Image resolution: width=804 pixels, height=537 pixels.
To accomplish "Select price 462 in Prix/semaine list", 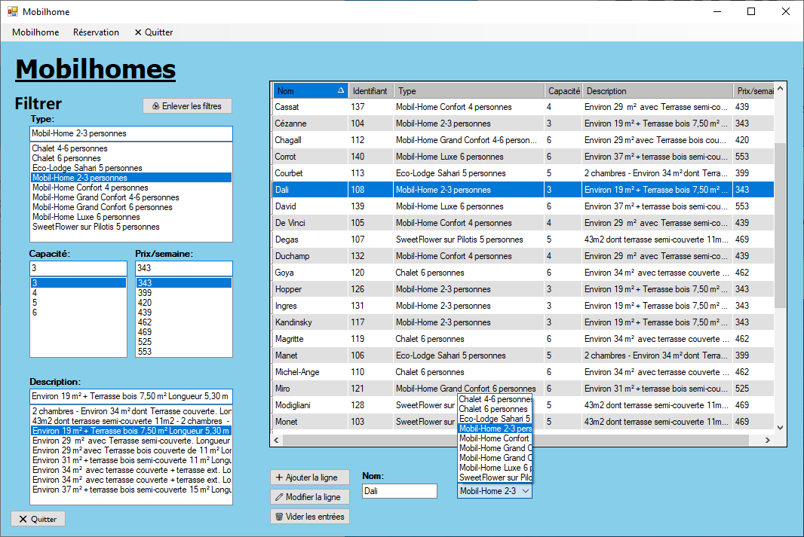I will pyautogui.click(x=145, y=322).
